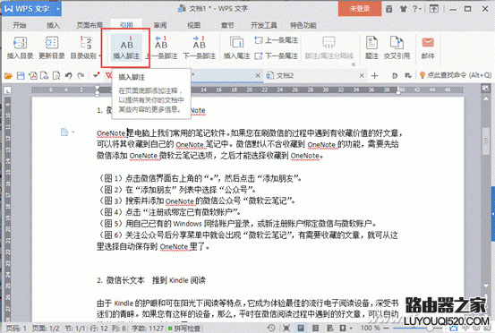Image resolution: width=495 pixels, height=333 pixels.
Task: Click the open folder icon in quick toolbar
Action: click(8, 76)
